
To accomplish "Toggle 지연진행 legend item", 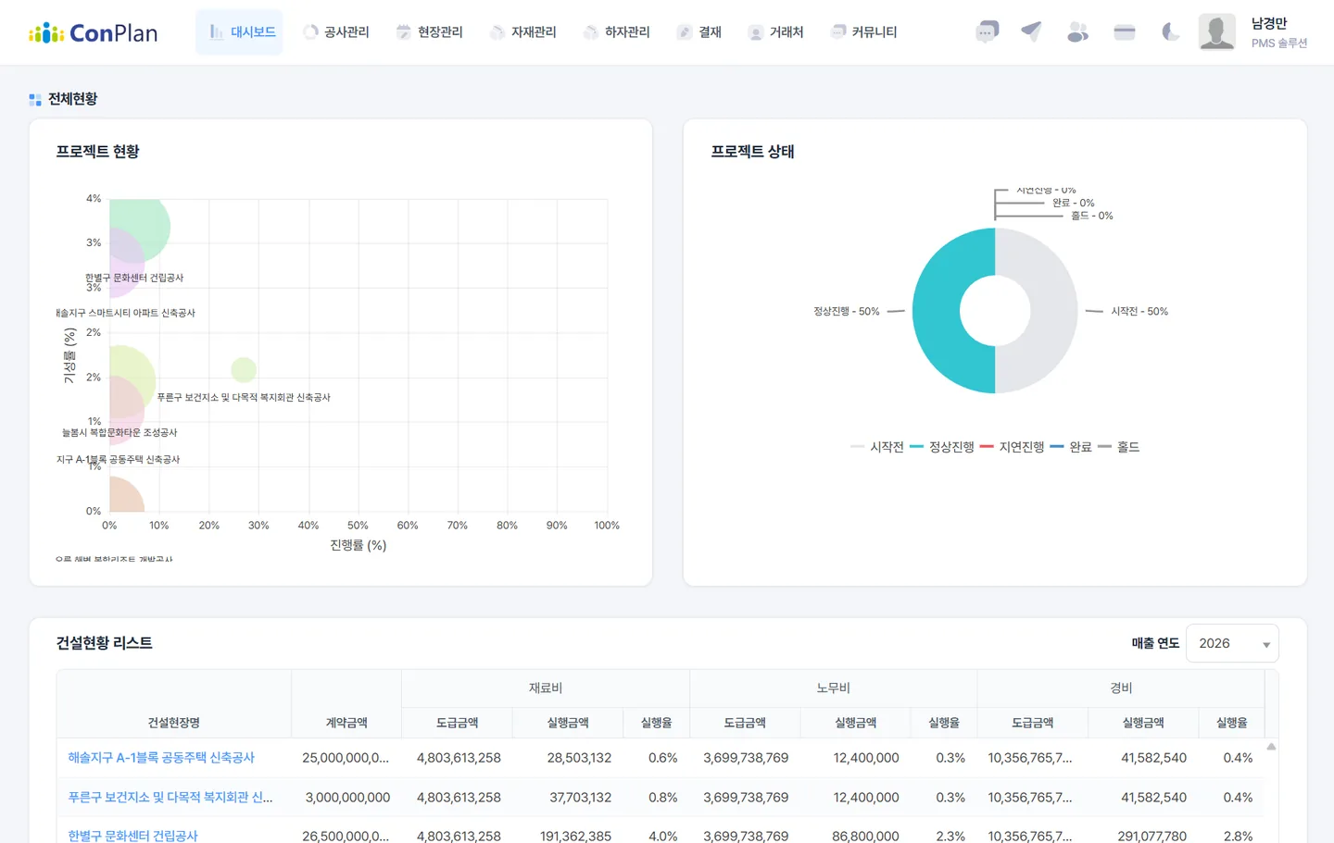I will click(x=1012, y=447).
